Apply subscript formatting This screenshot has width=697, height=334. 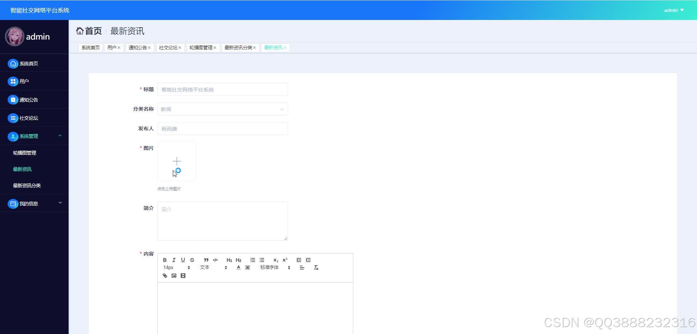tap(276, 260)
